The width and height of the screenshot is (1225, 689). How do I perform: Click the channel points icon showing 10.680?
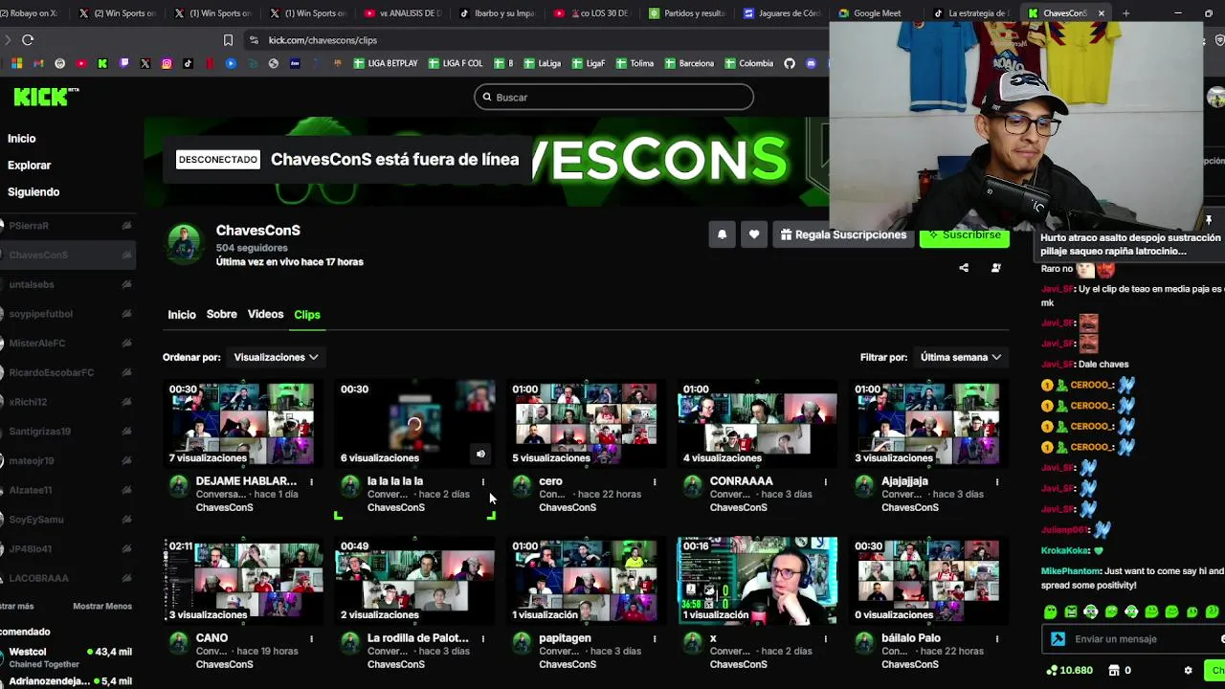pyautogui.click(x=1053, y=671)
